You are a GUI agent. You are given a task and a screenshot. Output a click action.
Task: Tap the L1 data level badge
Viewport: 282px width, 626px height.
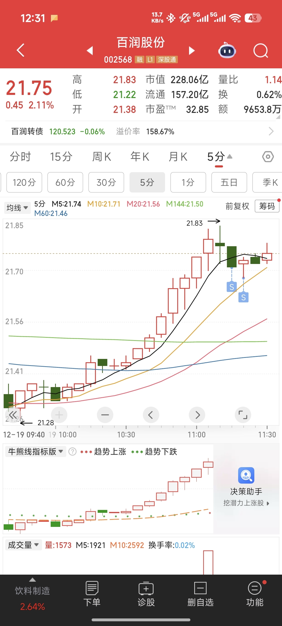[x=150, y=59]
